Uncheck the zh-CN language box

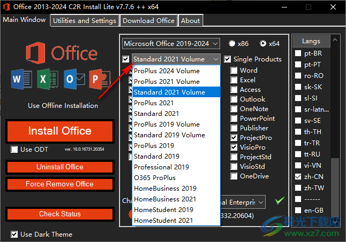tap(298, 177)
